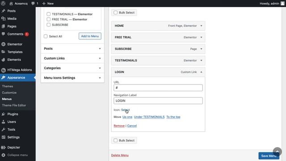This screenshot has height=161, width=286.
Task: Click the plus icon beside New
Action: point(44,4)
